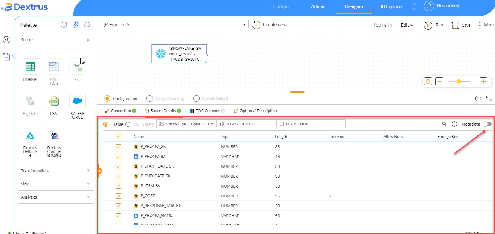Screen dimensions: 495x234
Task: Open the Designer tab
Action: 354,7
